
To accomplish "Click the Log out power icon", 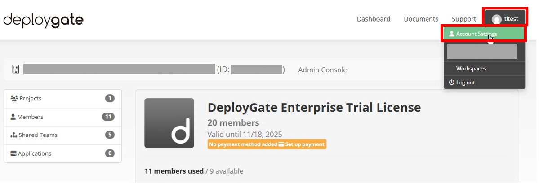I will tap(452, 83).
